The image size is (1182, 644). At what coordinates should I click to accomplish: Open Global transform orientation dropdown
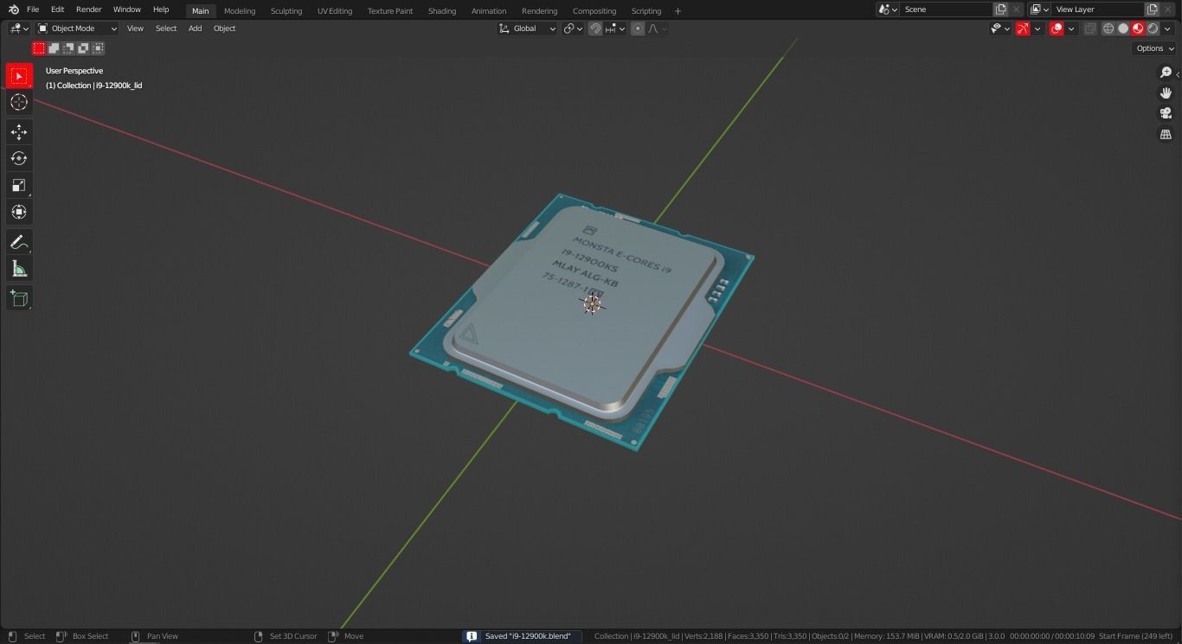(x=528, y=29)
